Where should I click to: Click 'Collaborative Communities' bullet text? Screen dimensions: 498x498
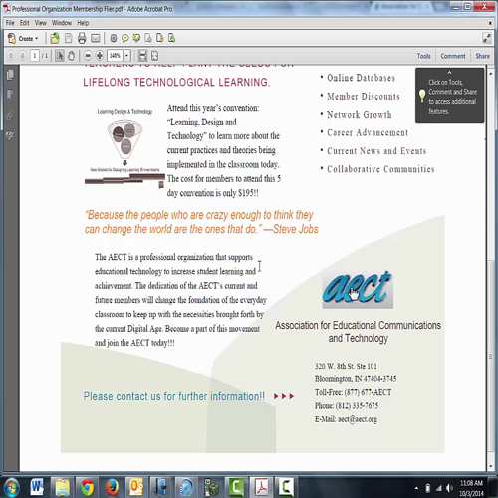[x=380, y=169]
